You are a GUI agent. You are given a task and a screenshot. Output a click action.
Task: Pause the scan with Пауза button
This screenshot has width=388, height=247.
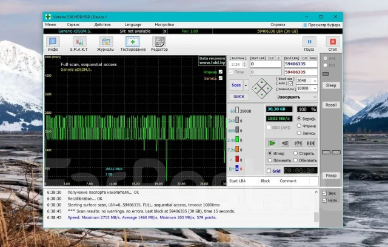pyautogui.click(x=309, y=44)
